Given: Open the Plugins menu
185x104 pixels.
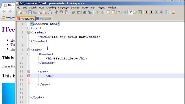Looking at the screenshot, I should click(101, 8).
